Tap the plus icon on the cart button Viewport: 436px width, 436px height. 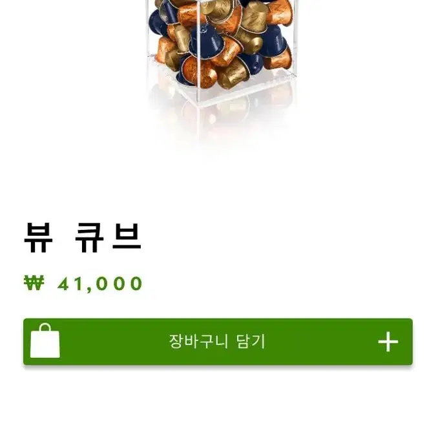[388, 342]
